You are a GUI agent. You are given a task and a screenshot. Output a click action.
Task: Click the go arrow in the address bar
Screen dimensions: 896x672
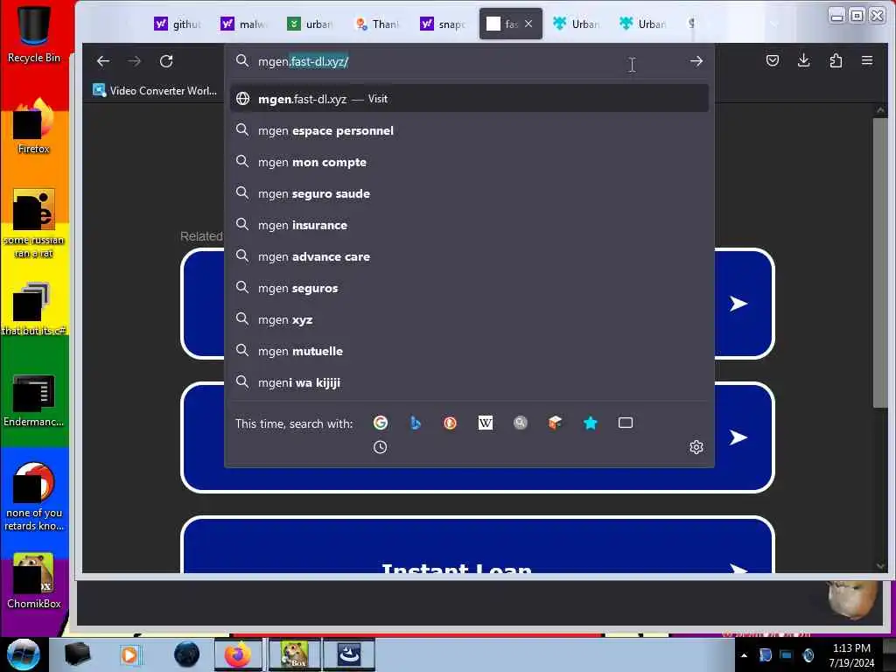(x=696, y=61)
